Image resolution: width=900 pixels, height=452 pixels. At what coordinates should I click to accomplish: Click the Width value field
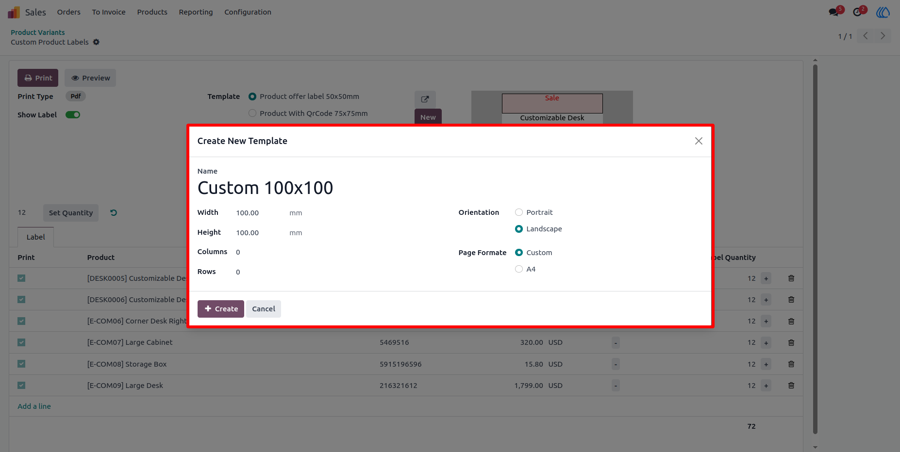coord(260,213)
